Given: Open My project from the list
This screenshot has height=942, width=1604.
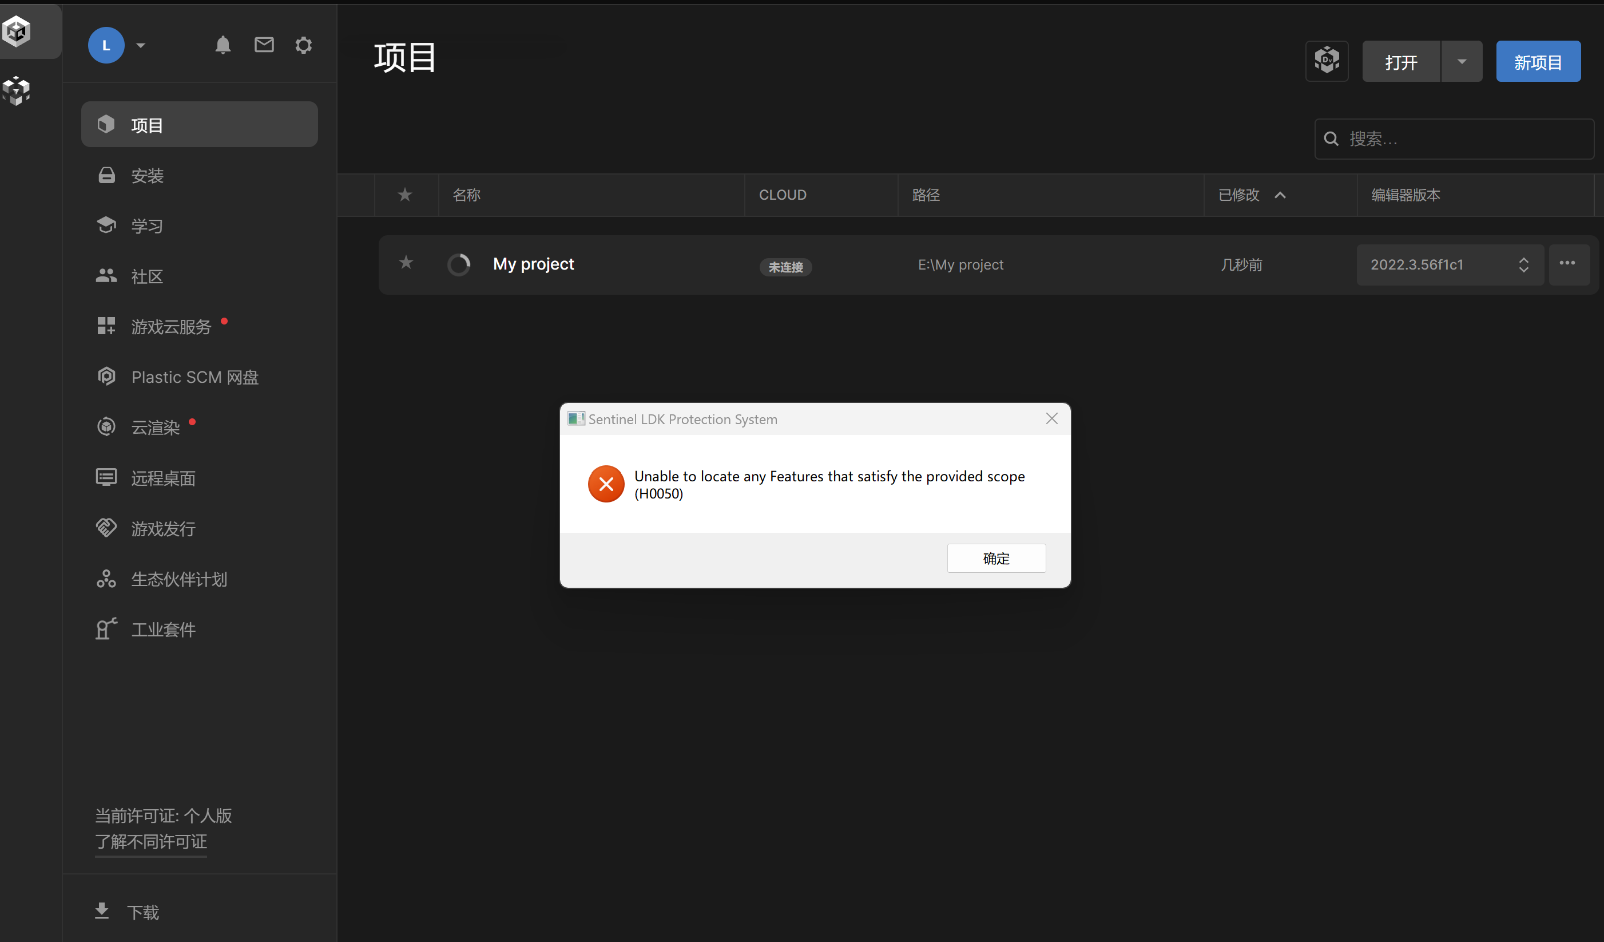Looking at the screenshot, I should pos(533,264).
